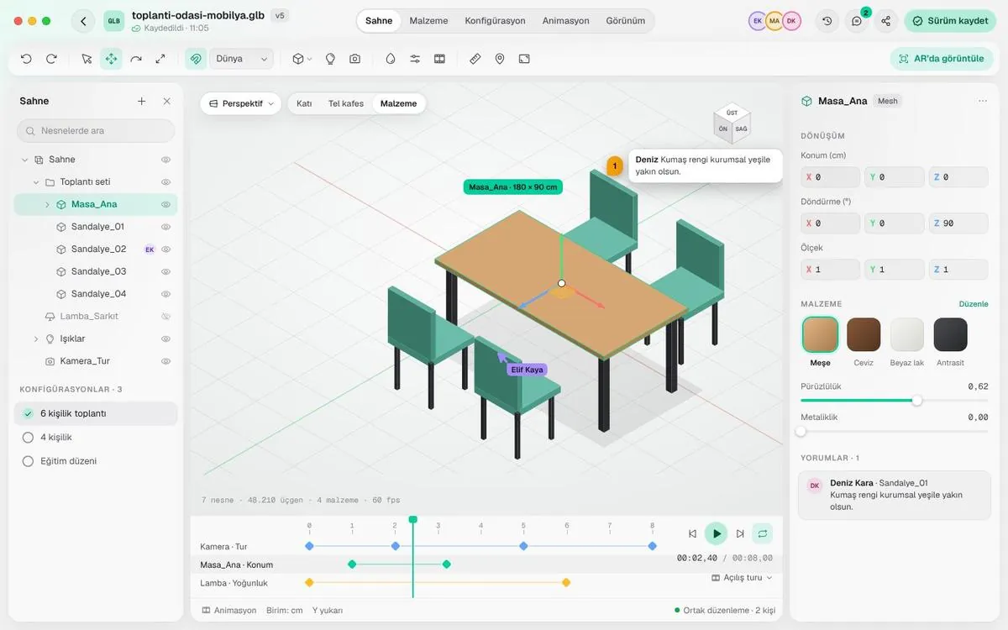Close the Sahne panel with X

pos(166,101)
